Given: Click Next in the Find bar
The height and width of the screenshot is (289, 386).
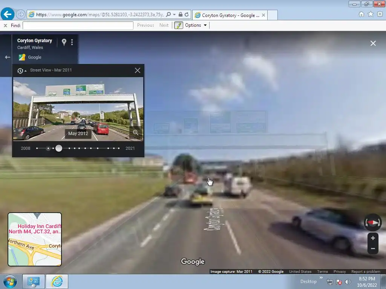Looking at the screenshot, I should click(164, 25).
